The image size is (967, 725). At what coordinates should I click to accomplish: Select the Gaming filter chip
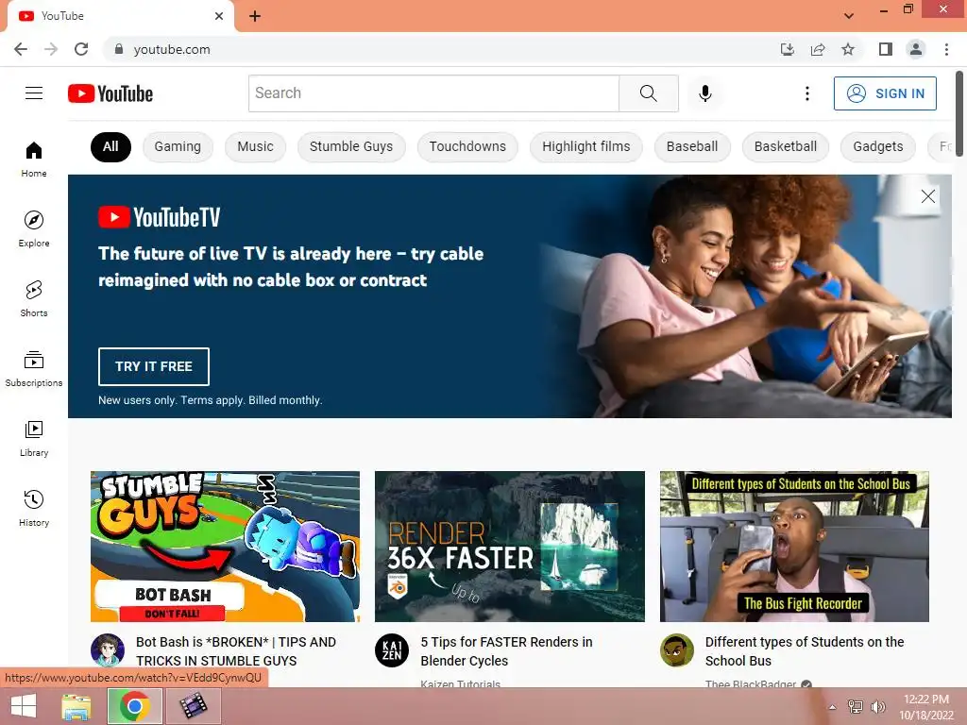click(178, 146)
